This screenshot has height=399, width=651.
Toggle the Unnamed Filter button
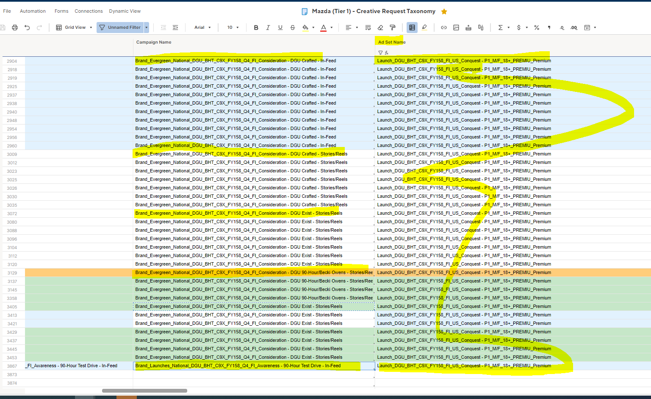(120, 28)
